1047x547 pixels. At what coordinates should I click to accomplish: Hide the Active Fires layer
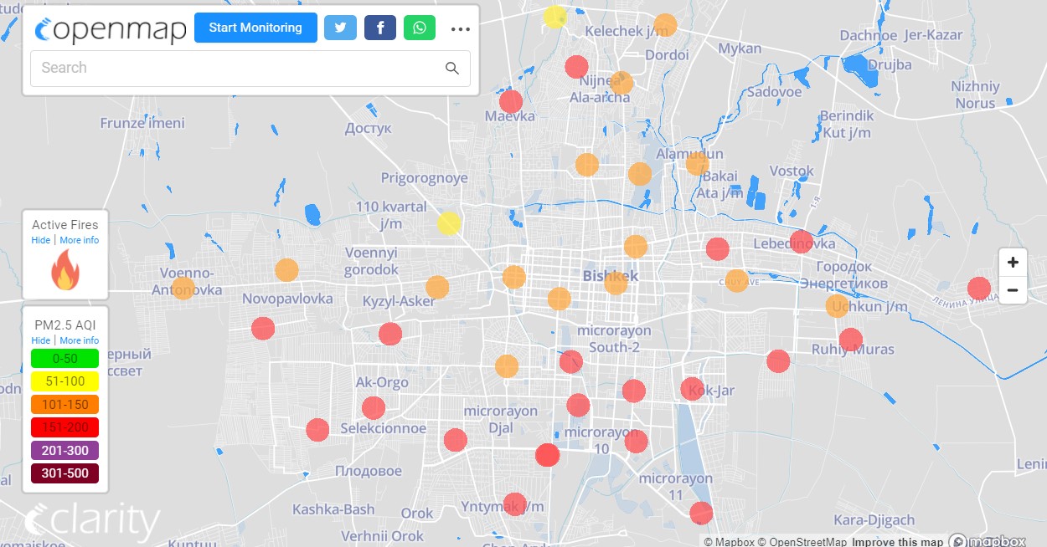(40, 240)
